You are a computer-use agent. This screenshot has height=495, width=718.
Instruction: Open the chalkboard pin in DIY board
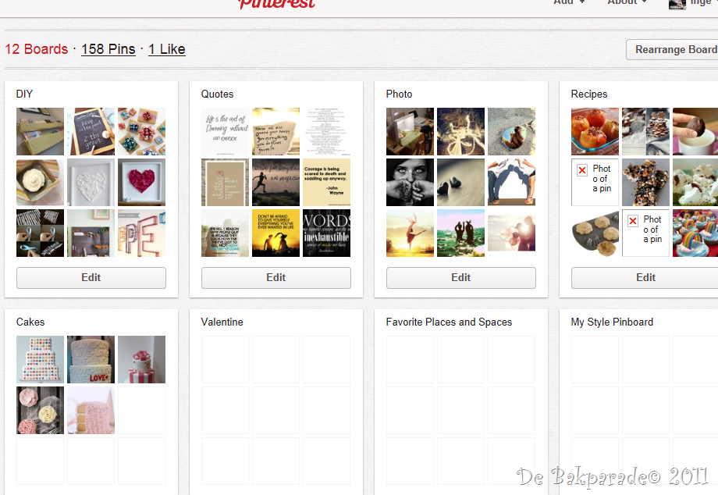tap(91, 131)
